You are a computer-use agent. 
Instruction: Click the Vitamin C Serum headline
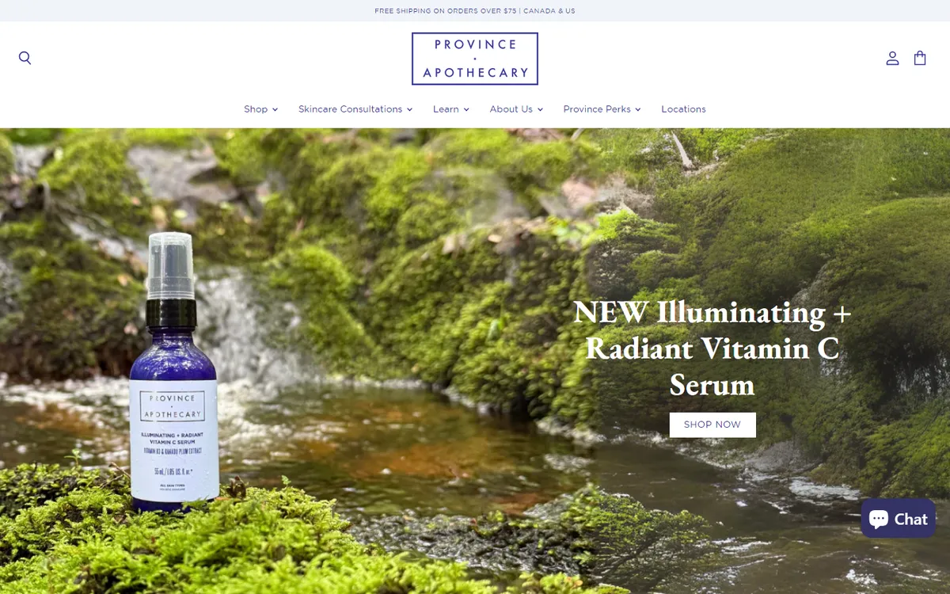click(712, 348)
